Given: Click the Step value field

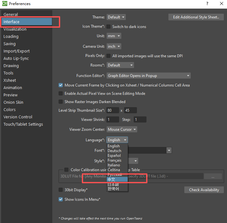Looking at the screenshot, I should [140, 120].
